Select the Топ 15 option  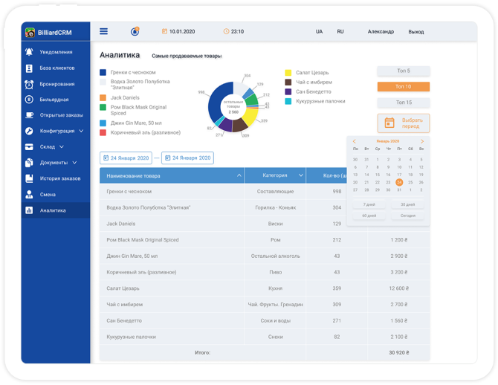click(403, 103)
